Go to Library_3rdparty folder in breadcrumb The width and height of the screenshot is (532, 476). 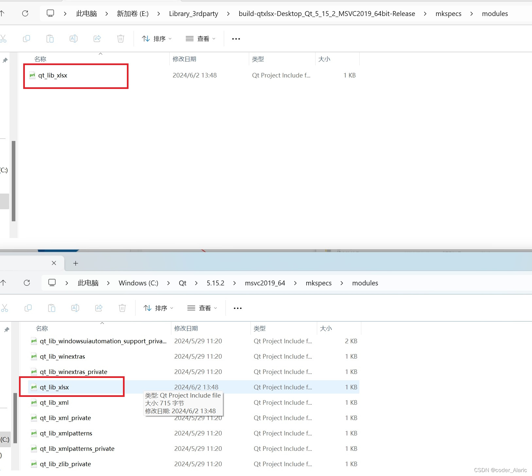194,14
